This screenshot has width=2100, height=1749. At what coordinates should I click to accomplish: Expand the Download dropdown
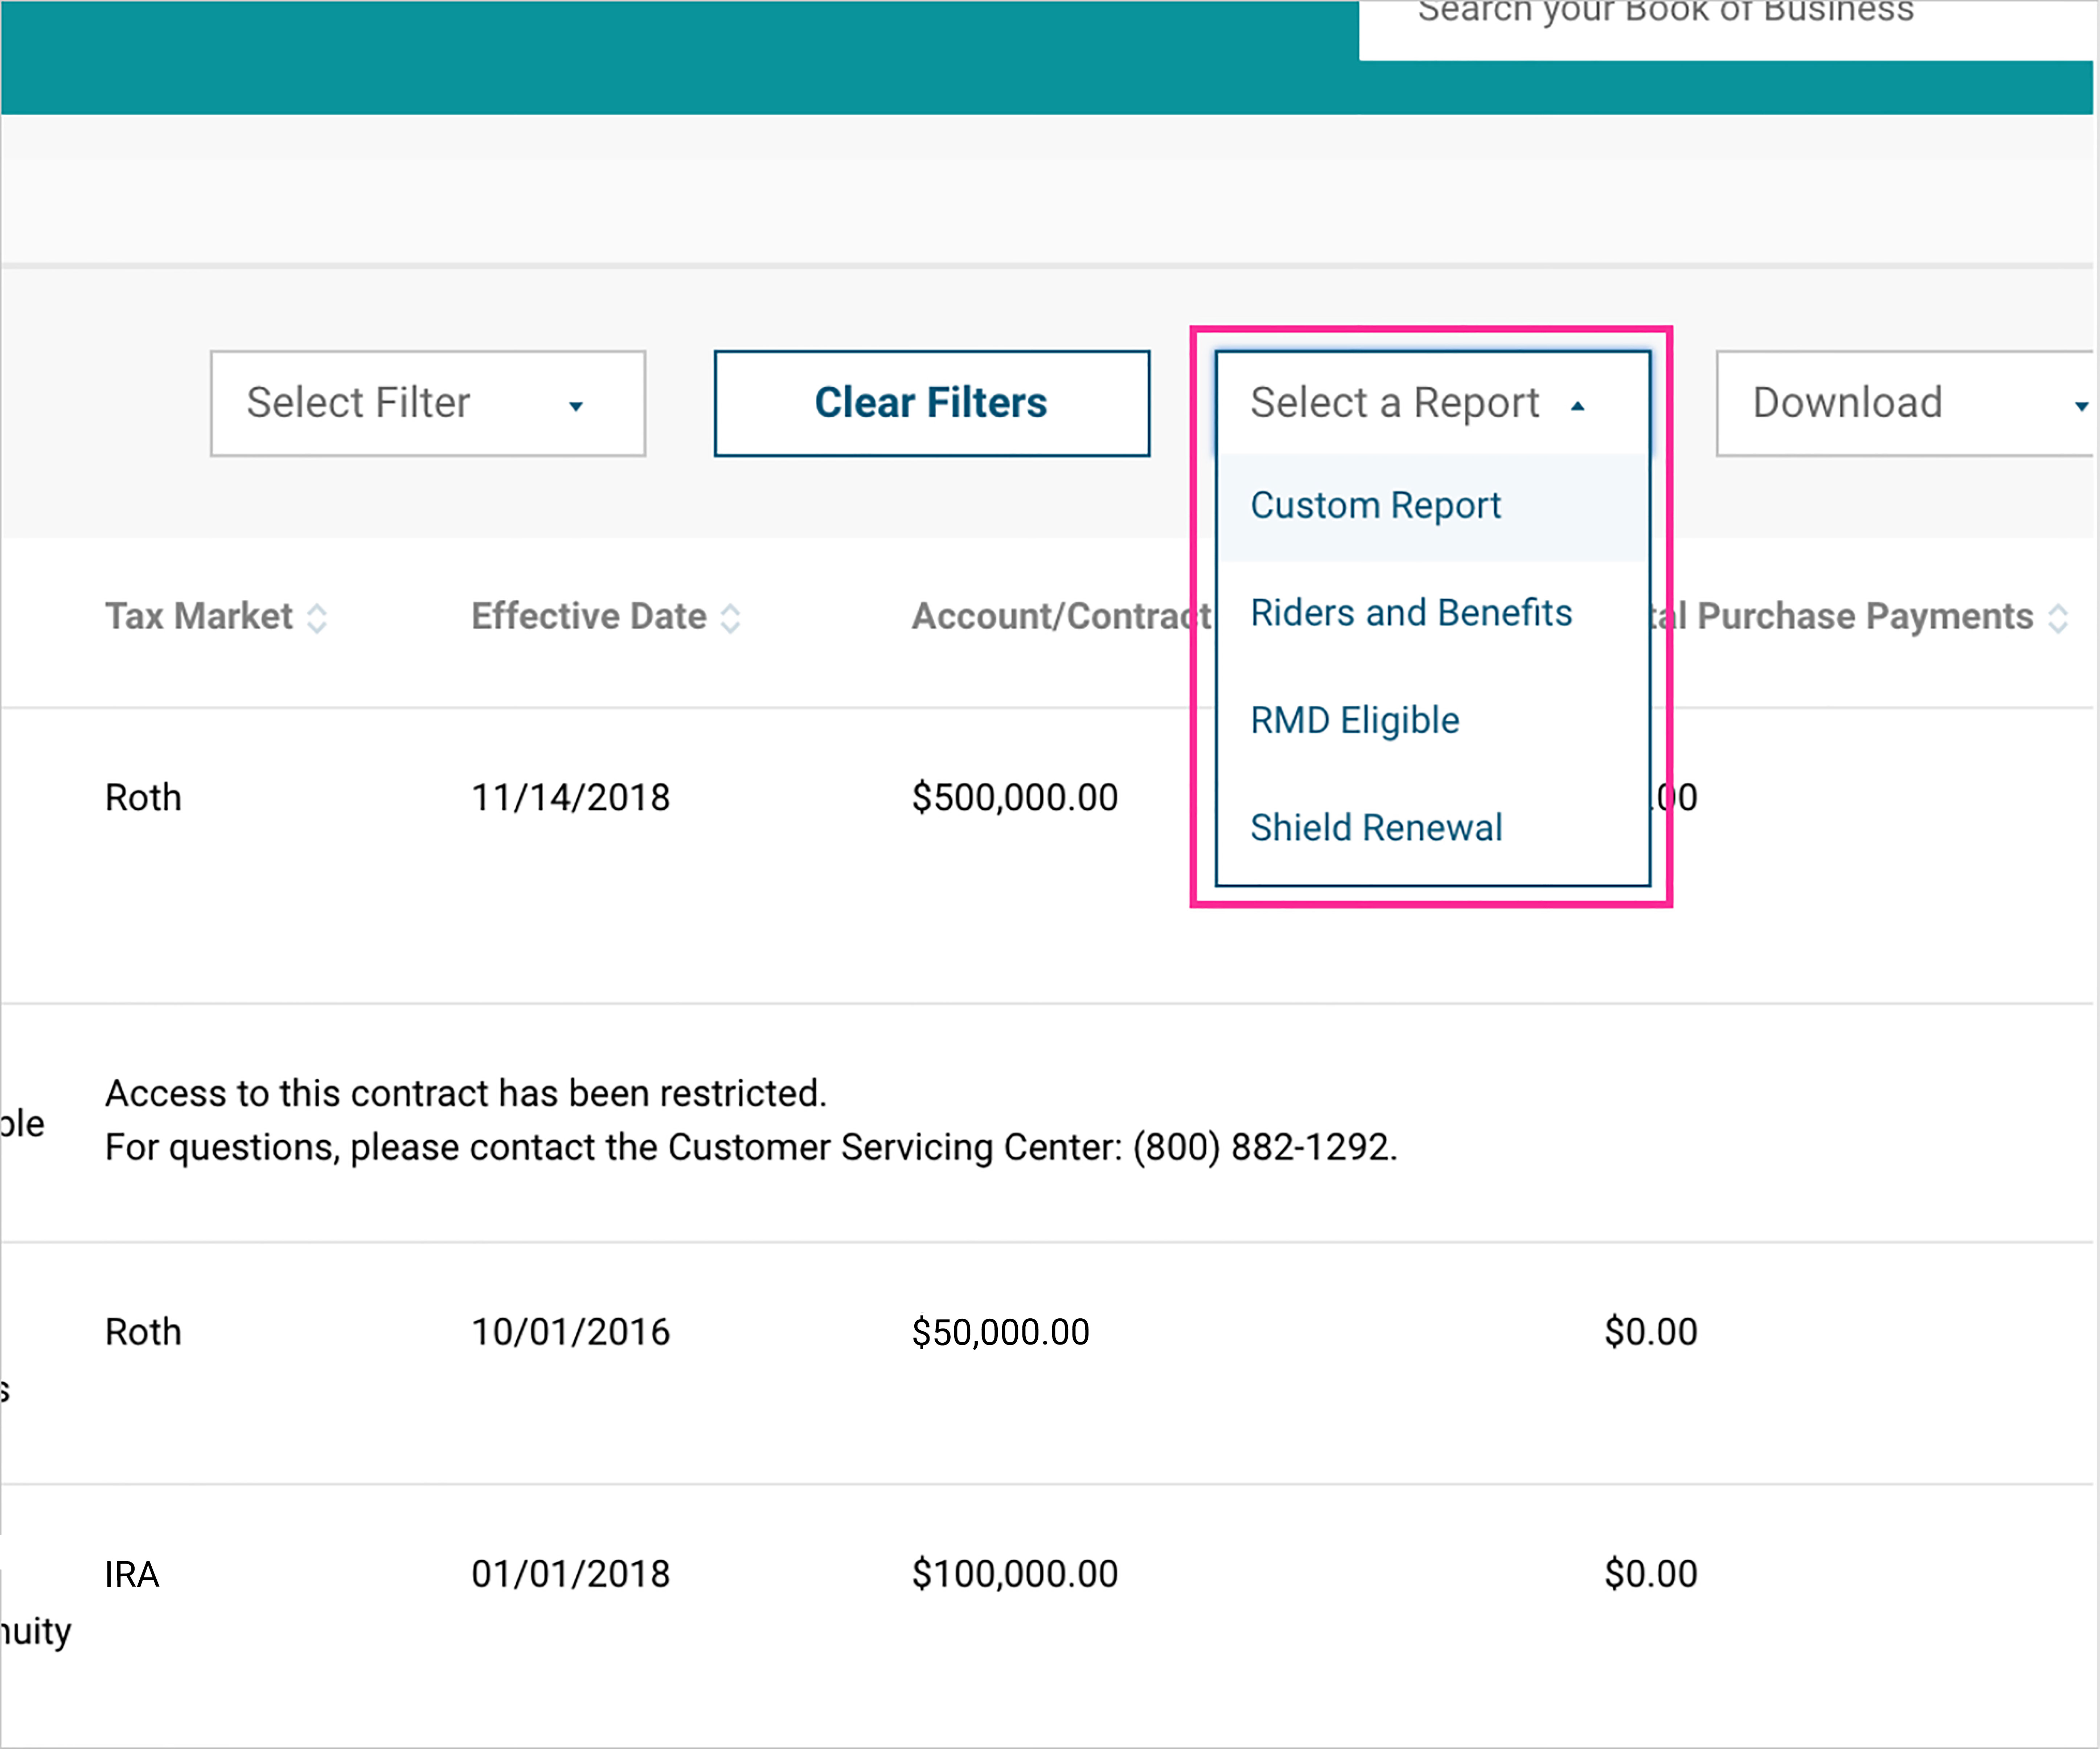tap(1880, 403)
